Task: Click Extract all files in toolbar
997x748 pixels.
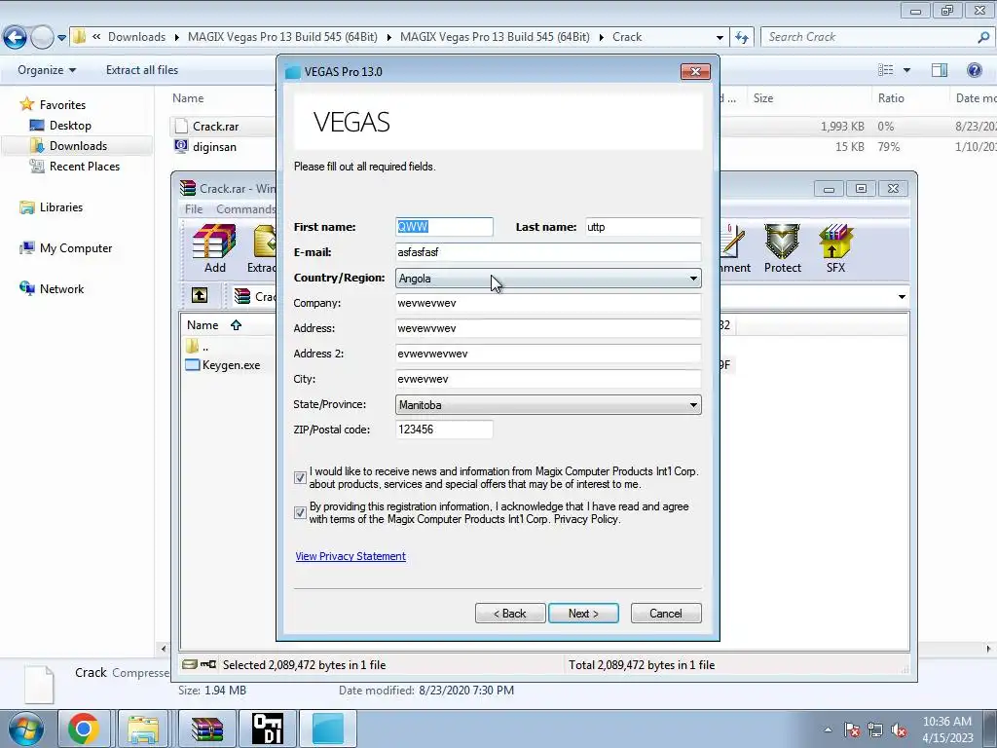Action: coord(142,70)
